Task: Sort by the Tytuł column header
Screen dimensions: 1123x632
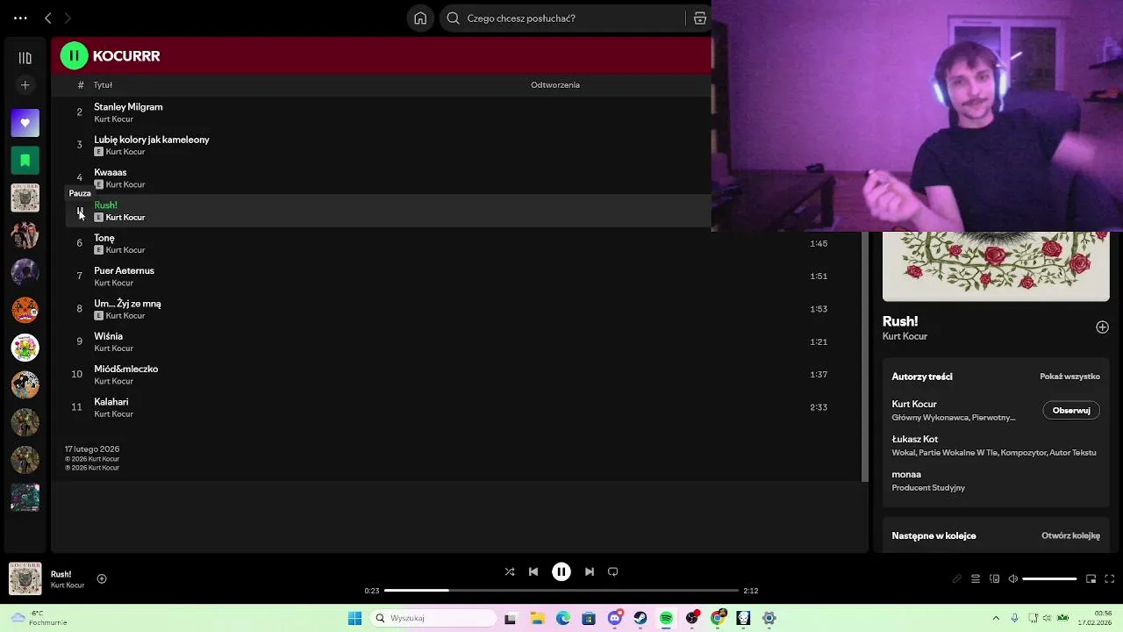Action: pyautogui.click(x=103, y=85)
